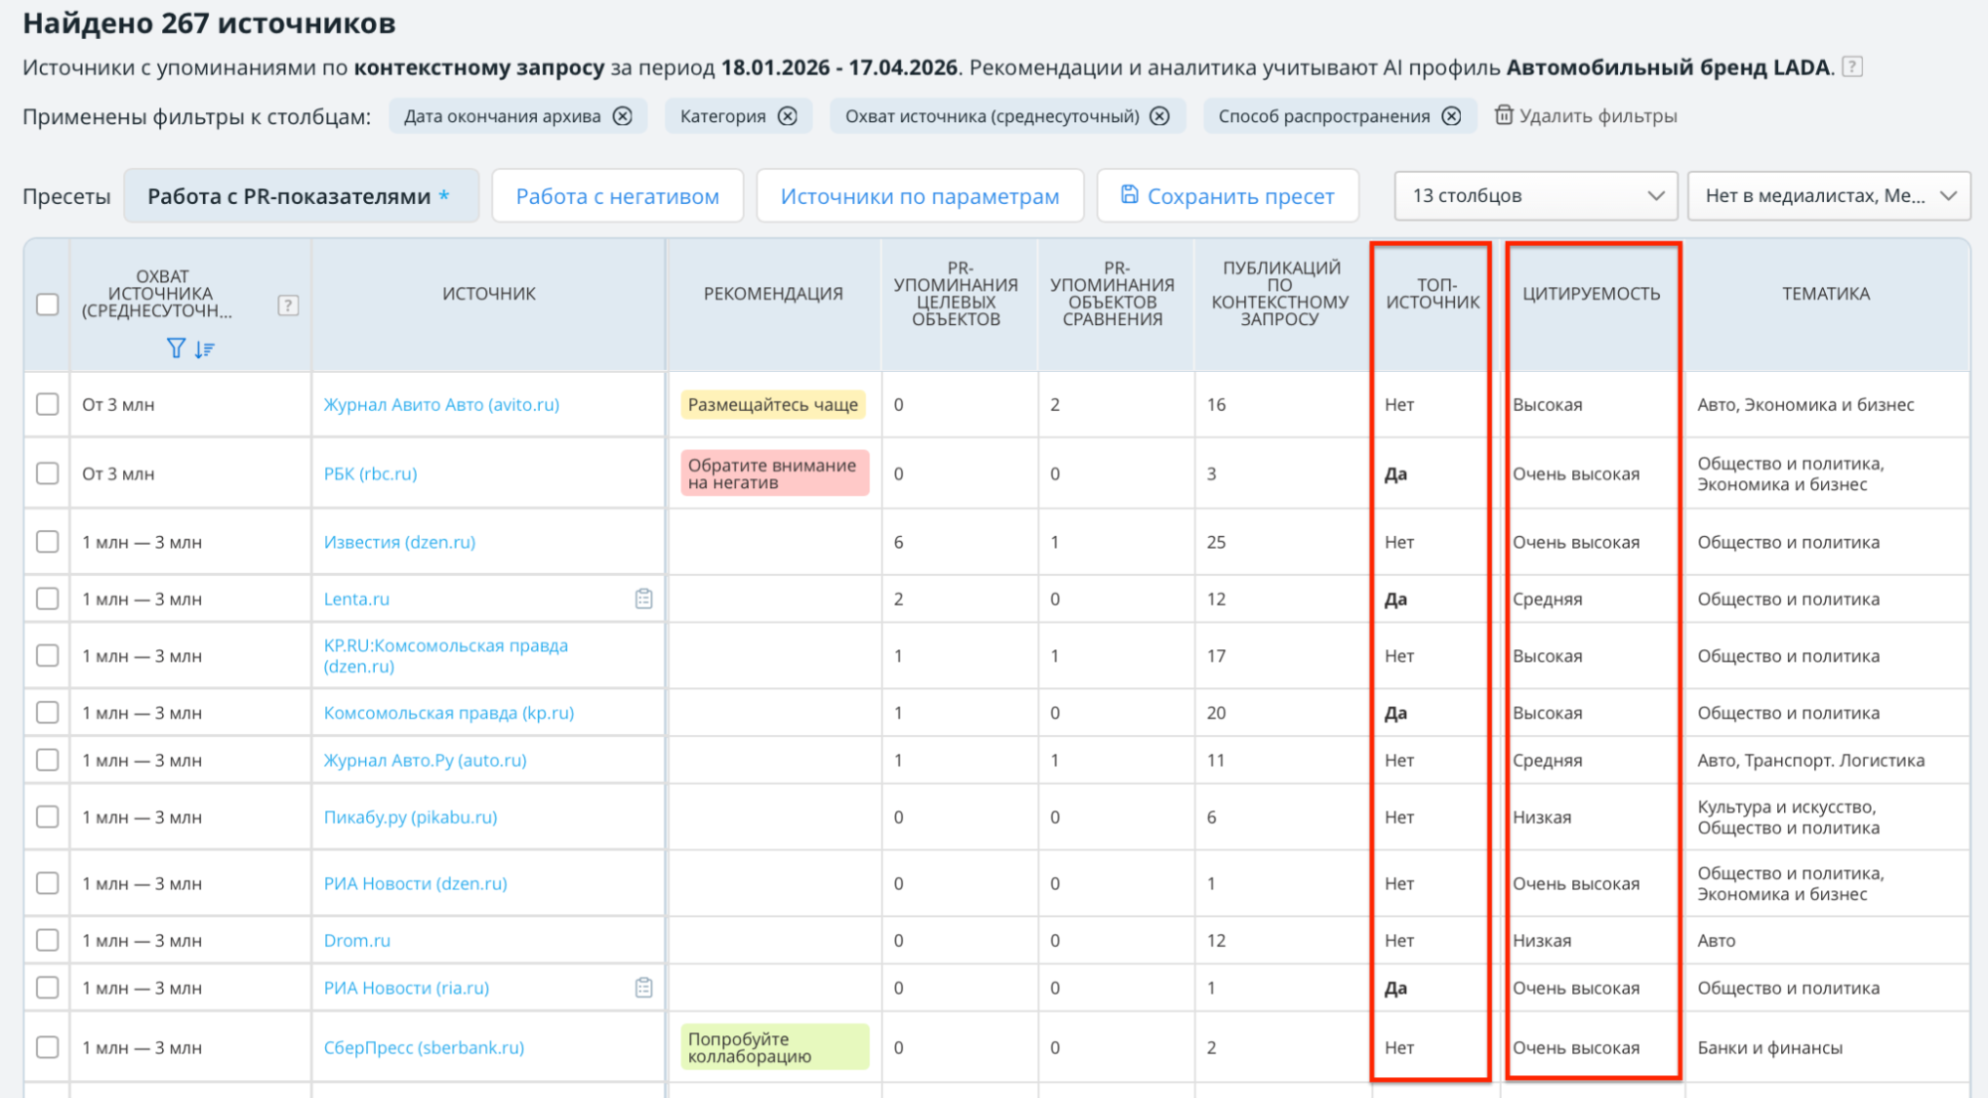Click 'Банки и финансы' topic cell
Viewport: 1988px width, 1098px height.
point(1770,1047)
